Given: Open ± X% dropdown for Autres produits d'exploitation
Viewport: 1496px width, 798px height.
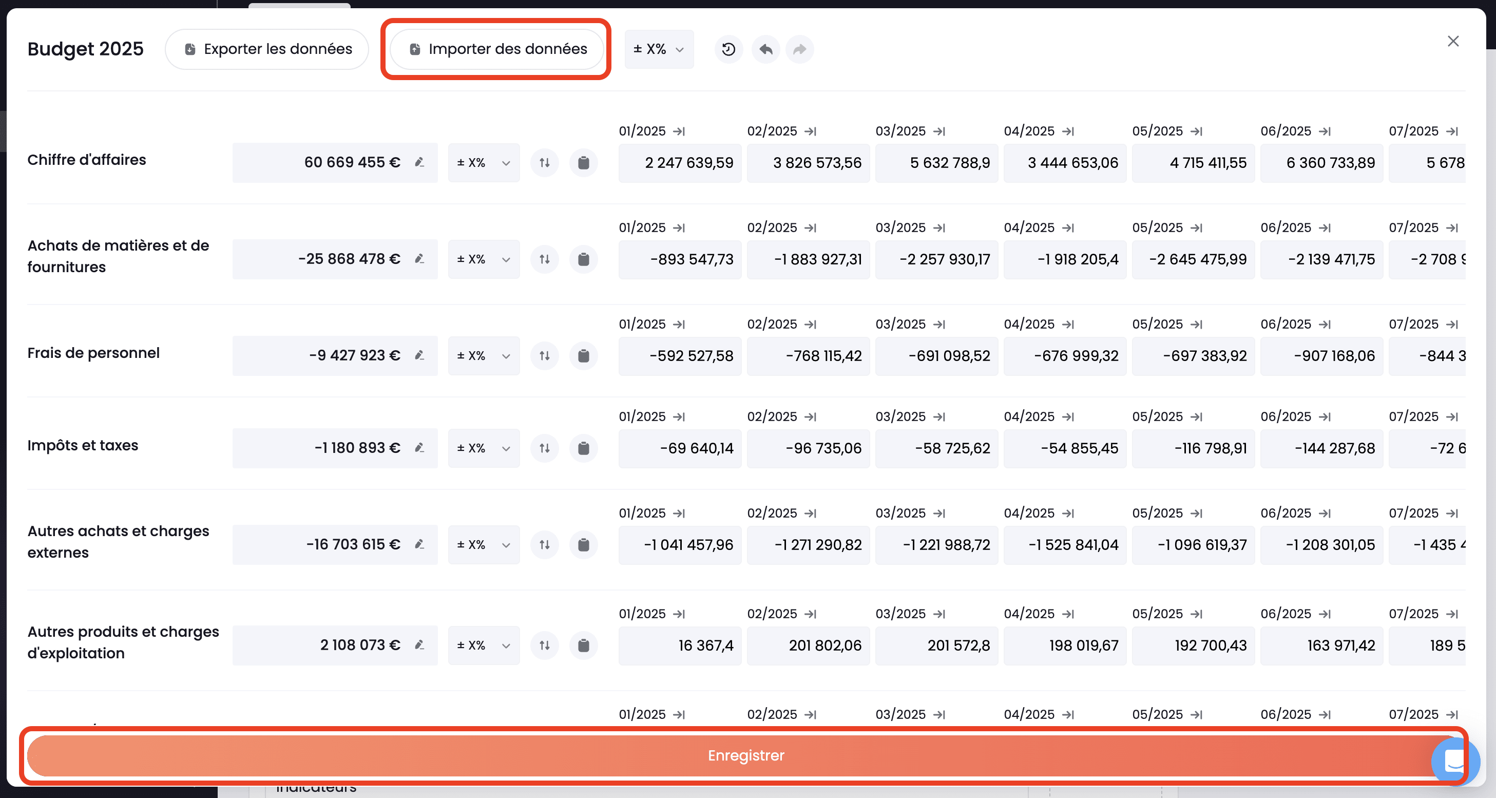Looking at the screenshot, I should (484, 645).
